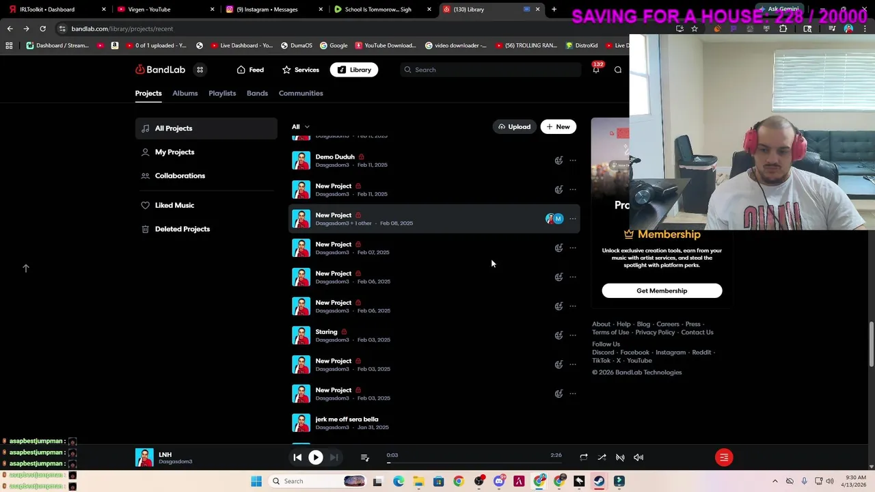Switch to the Playlists tab

coord(222,93)
